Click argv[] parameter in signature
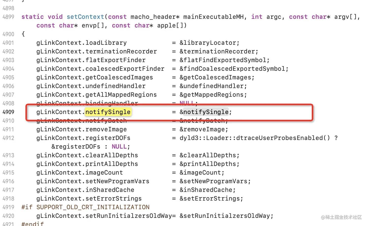The width and height of the screenshot is (368, 226). [x=345, y=17]
